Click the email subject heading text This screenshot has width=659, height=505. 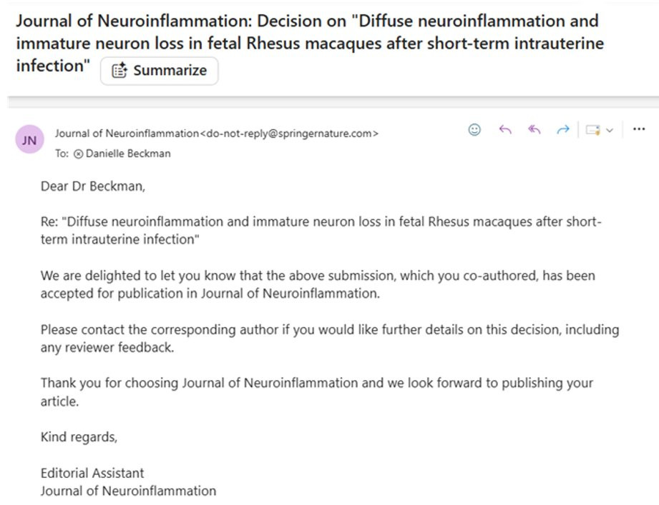coord(310,43)
